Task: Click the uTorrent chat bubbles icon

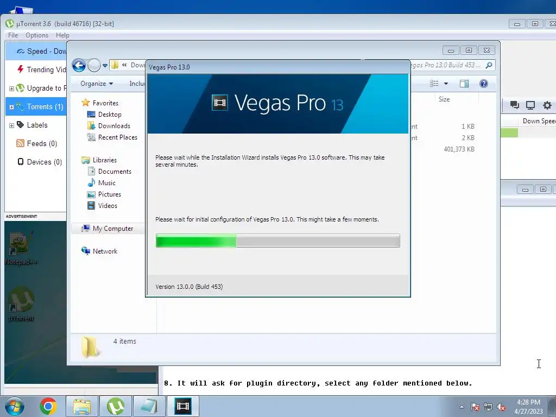Action: 515,105
